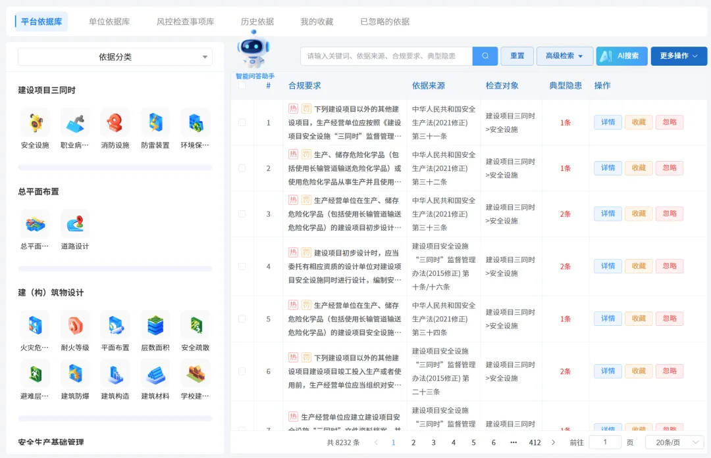The width and height of the screenshot is (711, 458).
Task: Click 收藏 for row 5
Action: tap(639, 319)
